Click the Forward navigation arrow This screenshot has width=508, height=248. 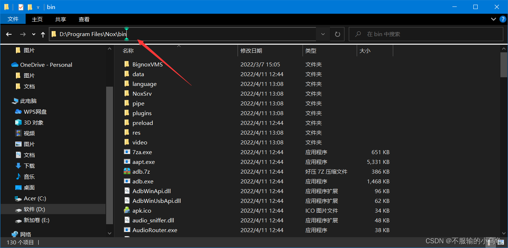tap(23, 34)
